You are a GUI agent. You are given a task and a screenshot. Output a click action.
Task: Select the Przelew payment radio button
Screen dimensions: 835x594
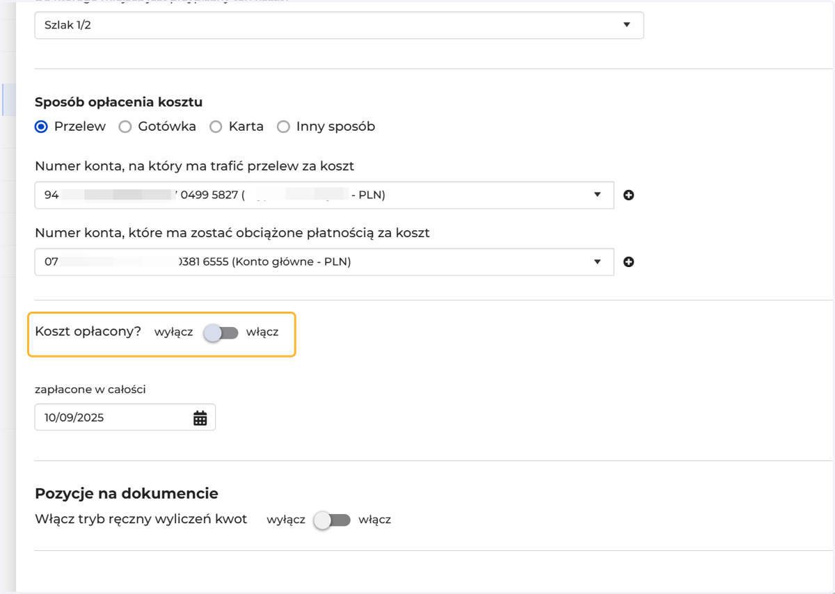click(41, 127)
